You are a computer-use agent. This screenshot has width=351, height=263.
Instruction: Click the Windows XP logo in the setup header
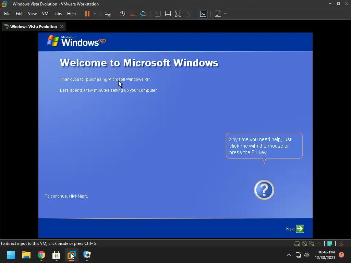76,41
